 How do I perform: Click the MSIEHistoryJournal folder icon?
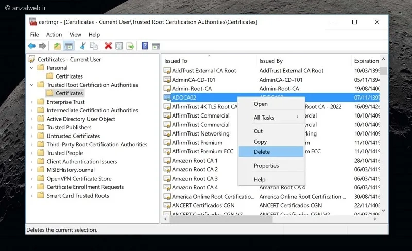(x=41, y=170)
